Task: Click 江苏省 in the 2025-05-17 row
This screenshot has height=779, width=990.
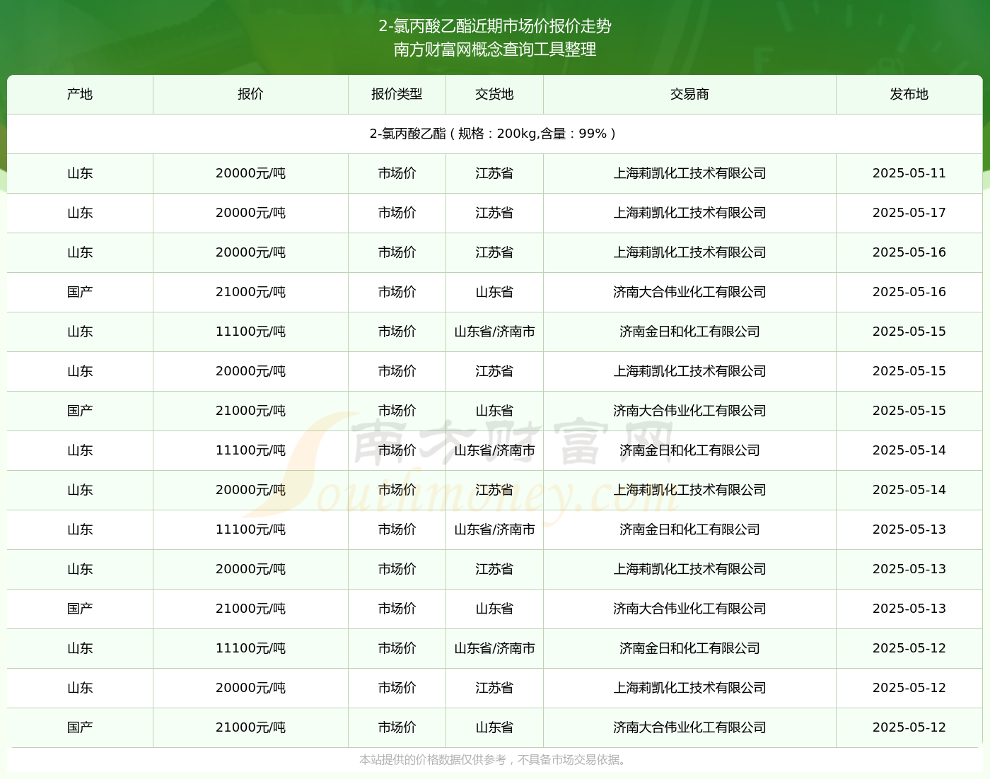Action: [494, 213]
